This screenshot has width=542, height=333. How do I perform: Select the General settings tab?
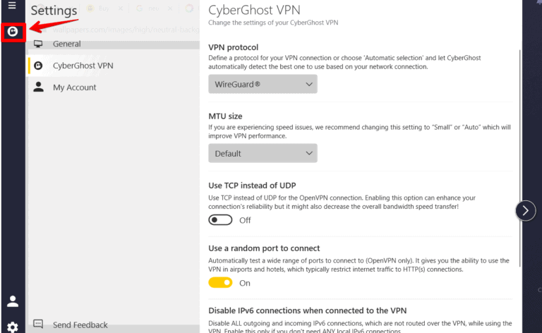coord(67,44)
